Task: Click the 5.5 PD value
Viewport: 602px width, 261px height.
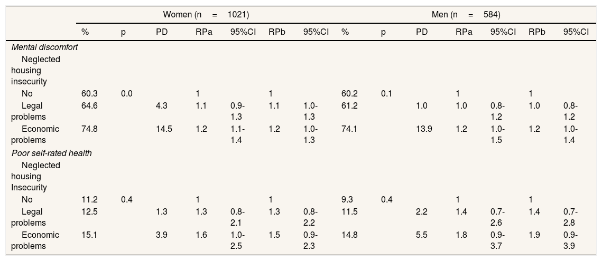Action: click(422, 235)
